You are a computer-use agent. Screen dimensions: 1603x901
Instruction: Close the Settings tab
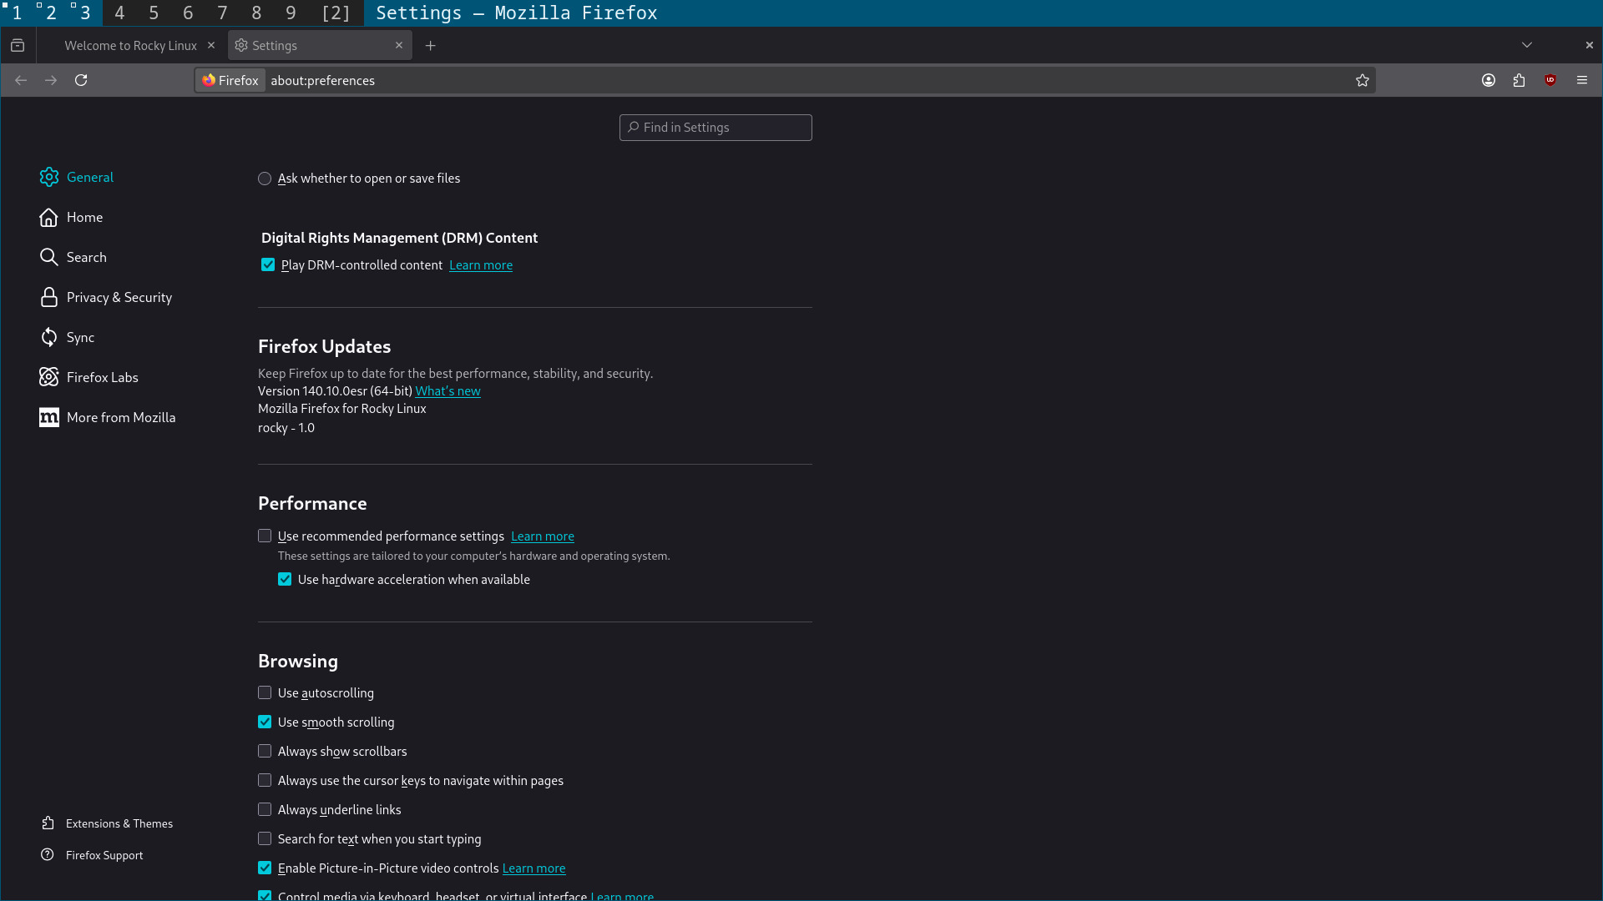click(399, 45)
